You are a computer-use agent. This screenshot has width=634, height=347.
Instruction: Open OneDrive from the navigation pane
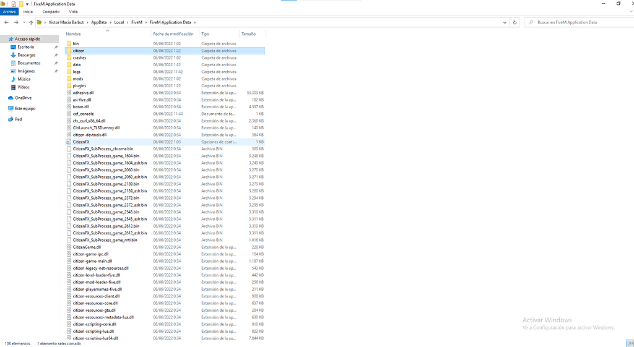point(23,98)
